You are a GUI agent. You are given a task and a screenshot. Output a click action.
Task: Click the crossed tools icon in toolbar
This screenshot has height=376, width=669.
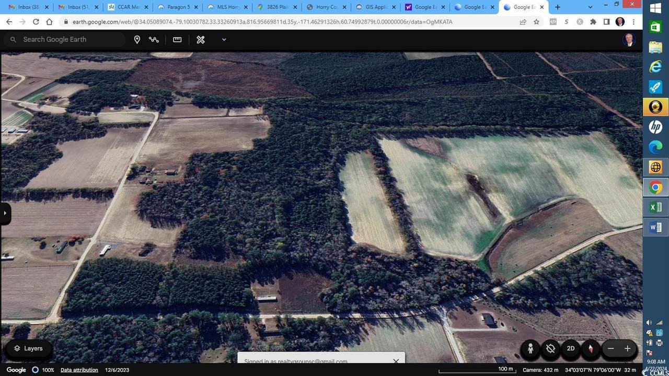coord(201,40)
